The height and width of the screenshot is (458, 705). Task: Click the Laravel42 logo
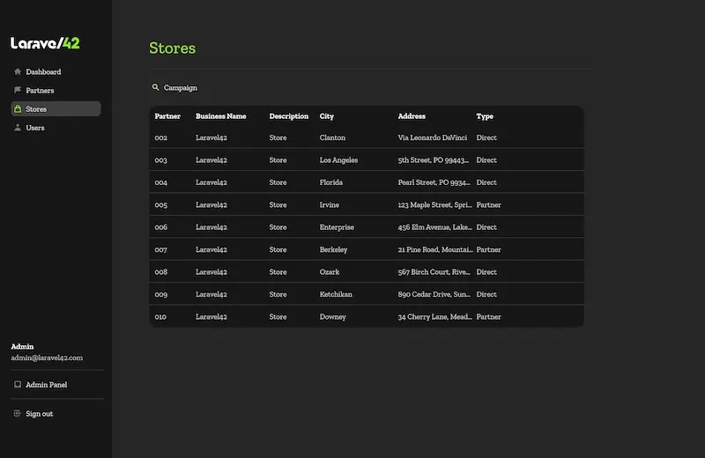[x=45, y=43]
